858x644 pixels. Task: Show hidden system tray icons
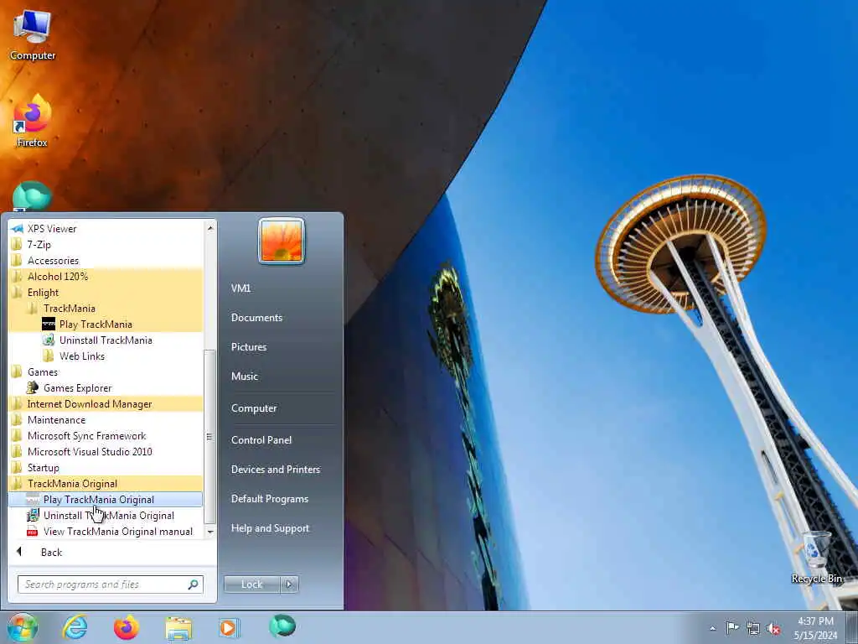coord(712,628)
